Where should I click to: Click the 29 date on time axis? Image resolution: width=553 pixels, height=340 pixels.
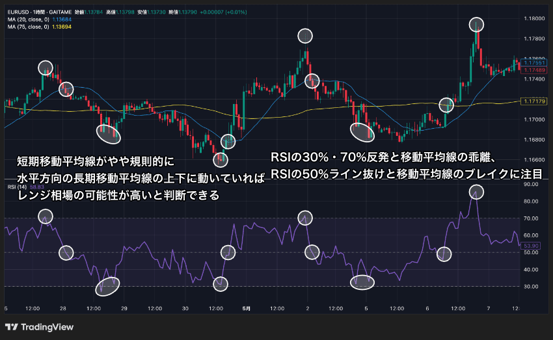click(x=124, y=308)
